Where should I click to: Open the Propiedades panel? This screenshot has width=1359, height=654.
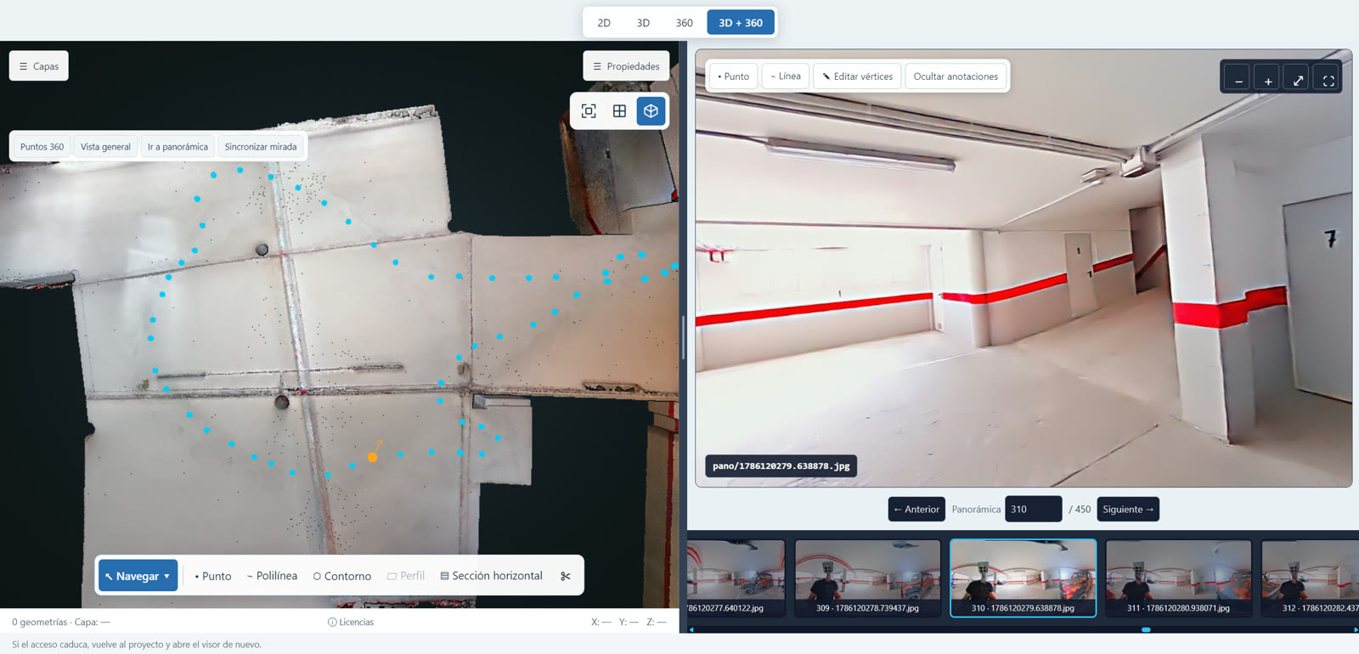(x=626, y=66)
